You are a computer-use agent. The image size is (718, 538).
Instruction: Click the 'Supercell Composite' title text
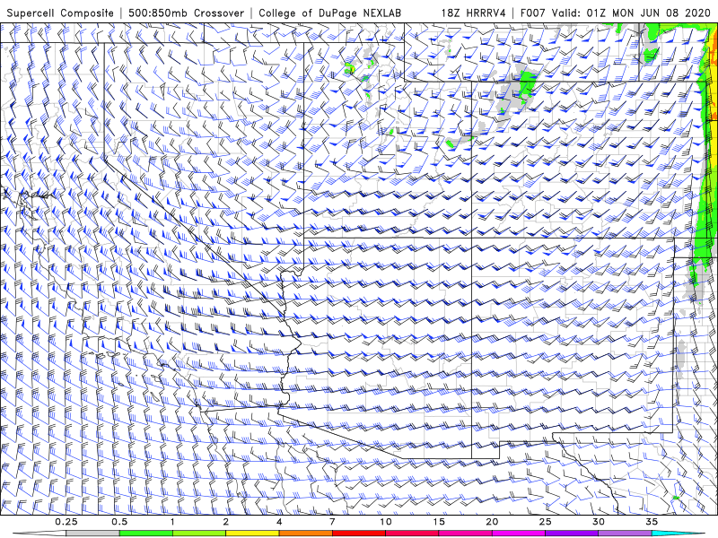[60, 13]
